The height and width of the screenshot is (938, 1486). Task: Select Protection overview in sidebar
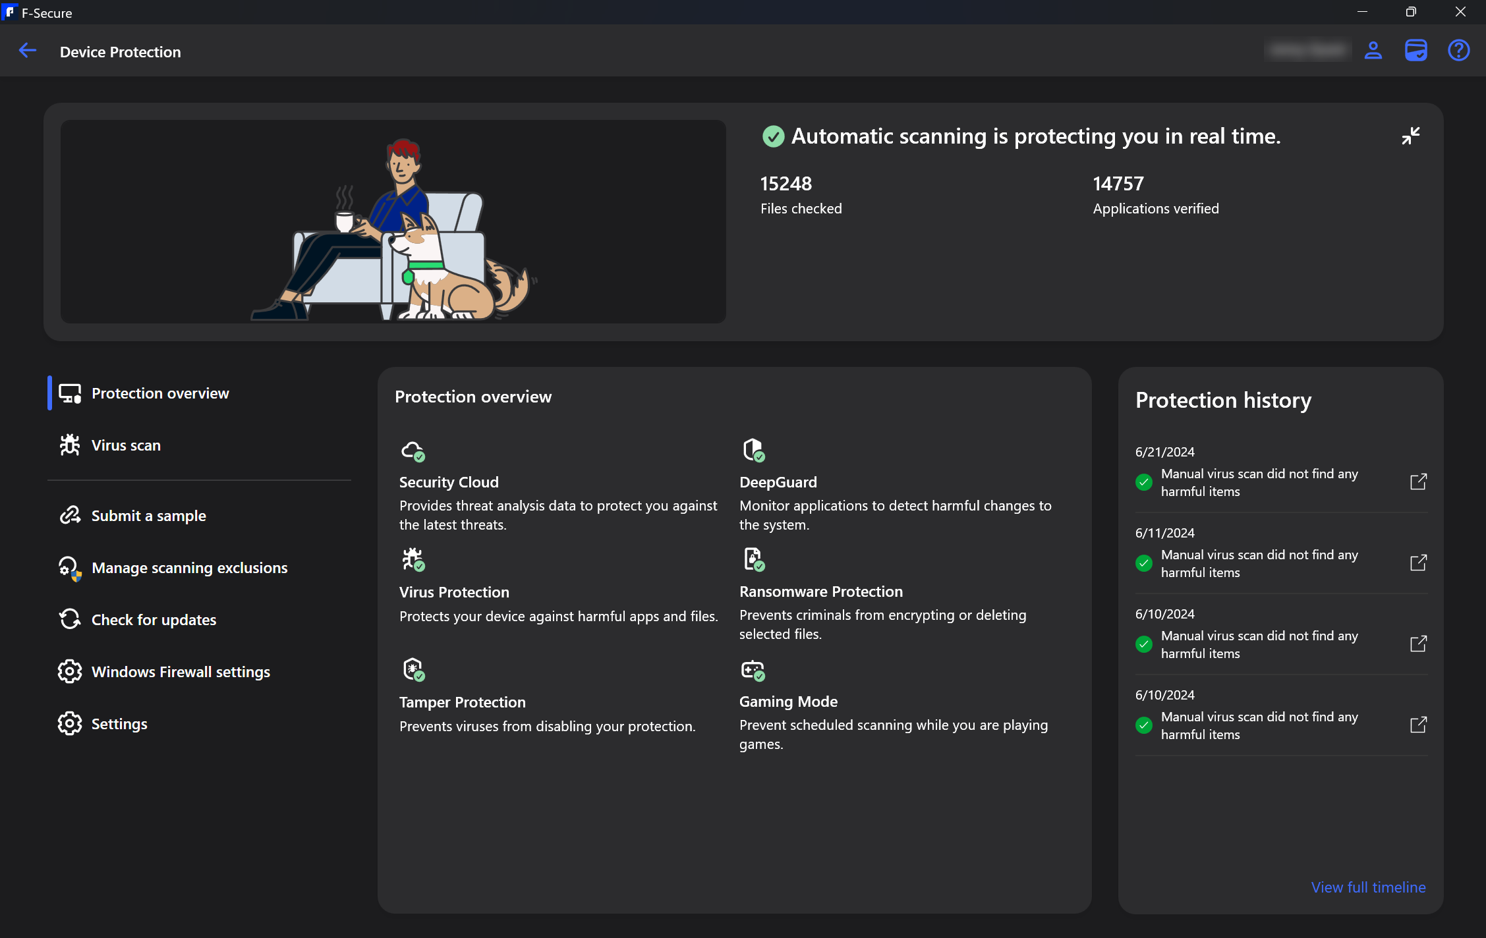pyautogui.click(x=160, y=393)
